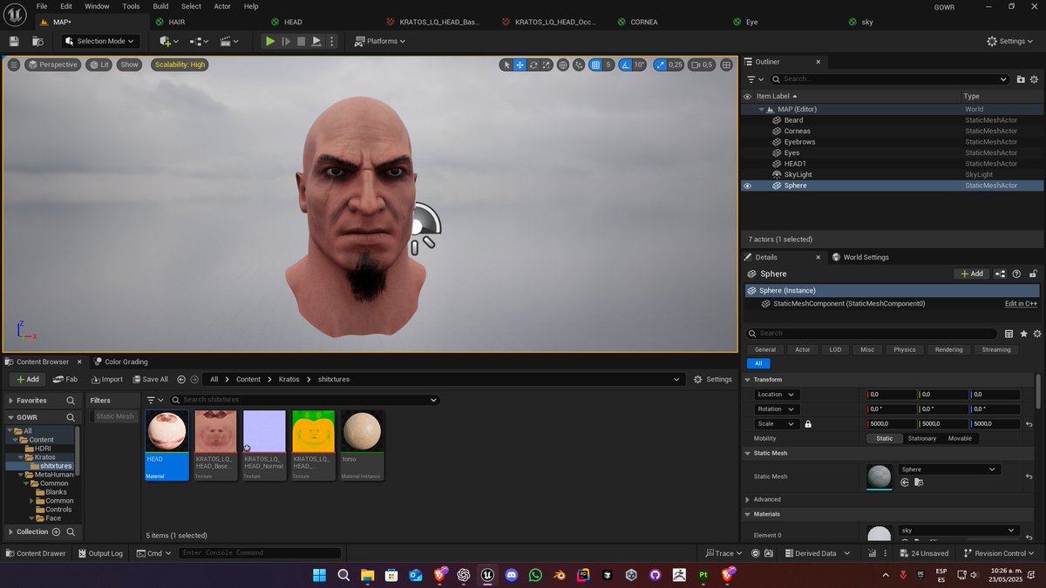Set Mobility to Stationary
This screenshot has height=588, width=1046.
point(922,438)
